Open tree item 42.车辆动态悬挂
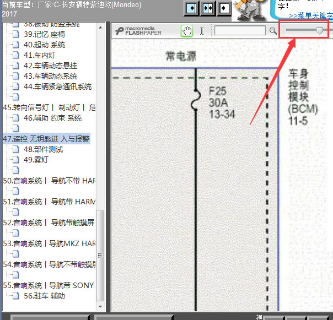Screen dimensions: 333x320 (50, 66)
